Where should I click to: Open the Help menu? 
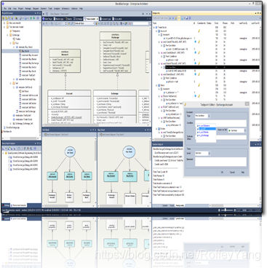pos(81,8)
